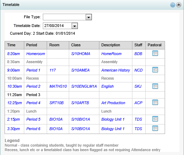Open staff link SKJ
The width and height of the screenshot is (184, 155).
138,87
